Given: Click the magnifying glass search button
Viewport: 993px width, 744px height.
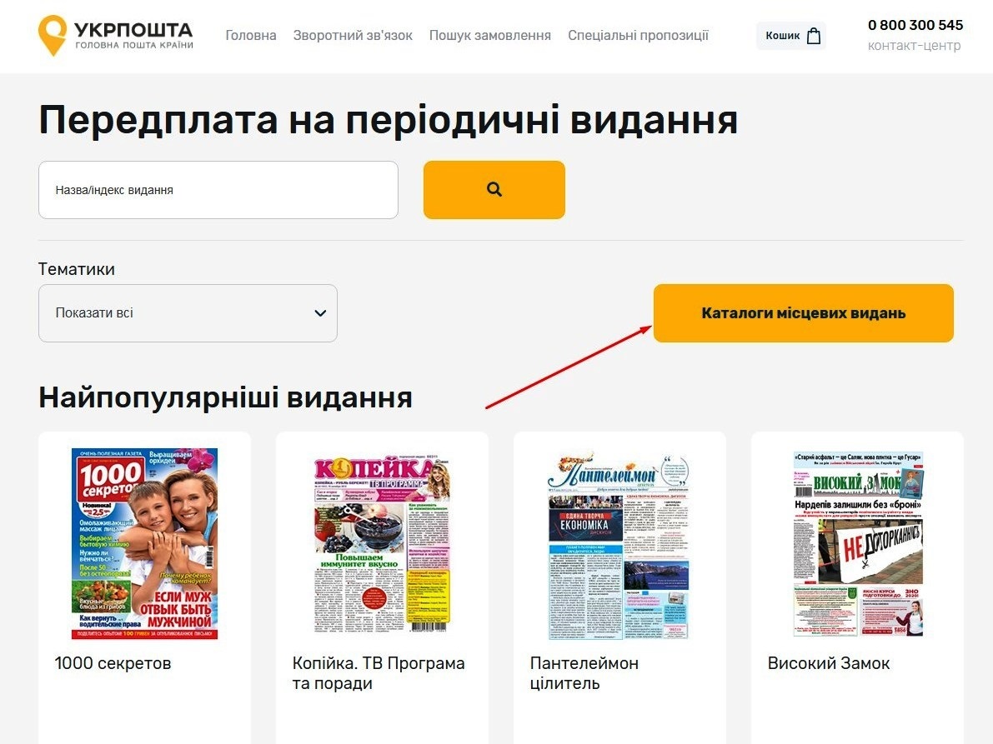Looking at the screenshot, I should pos(494,189).
